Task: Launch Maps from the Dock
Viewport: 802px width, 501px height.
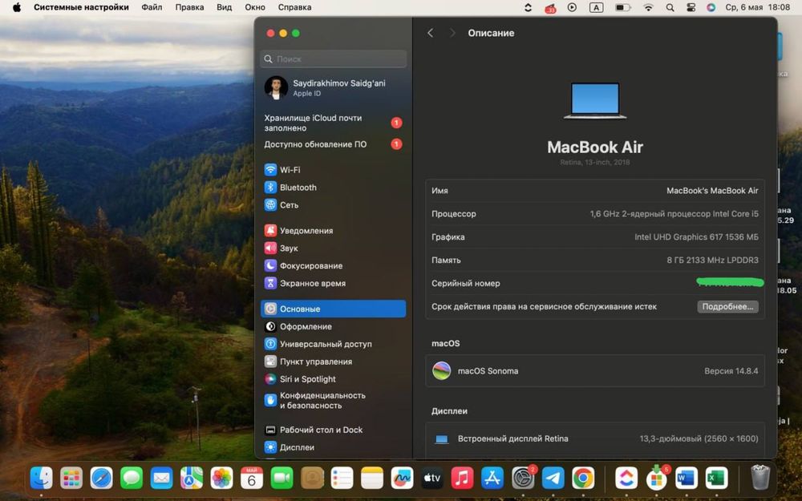Action: click(192, 479)
